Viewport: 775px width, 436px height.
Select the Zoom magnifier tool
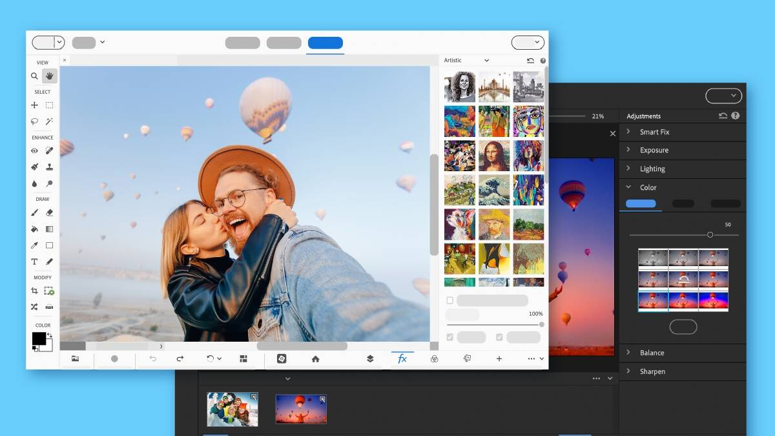[34, 76]
